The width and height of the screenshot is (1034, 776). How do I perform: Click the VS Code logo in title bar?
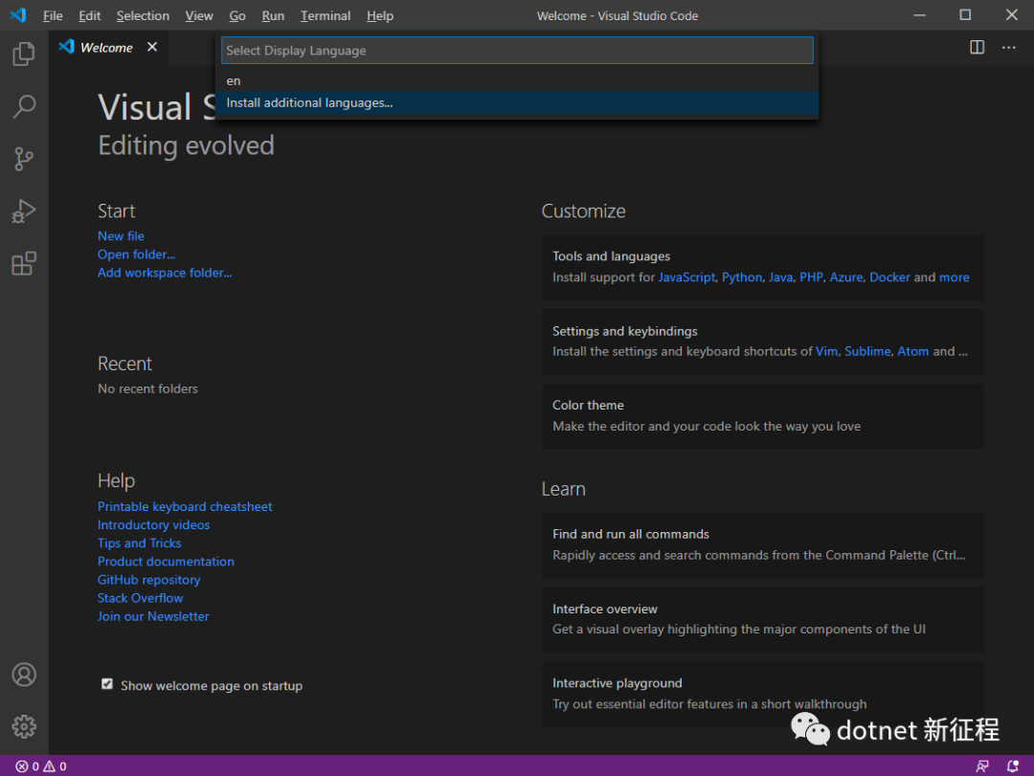coord(18,15)
